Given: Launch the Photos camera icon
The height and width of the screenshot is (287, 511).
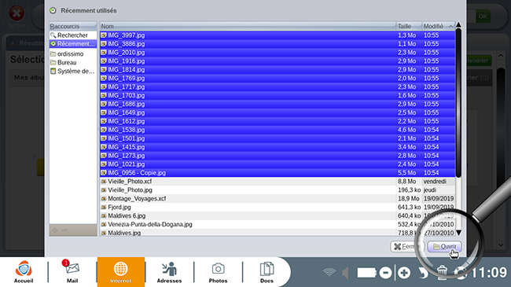Looking at the screenshot, I should pyautogui.click(x=218, y=272).
